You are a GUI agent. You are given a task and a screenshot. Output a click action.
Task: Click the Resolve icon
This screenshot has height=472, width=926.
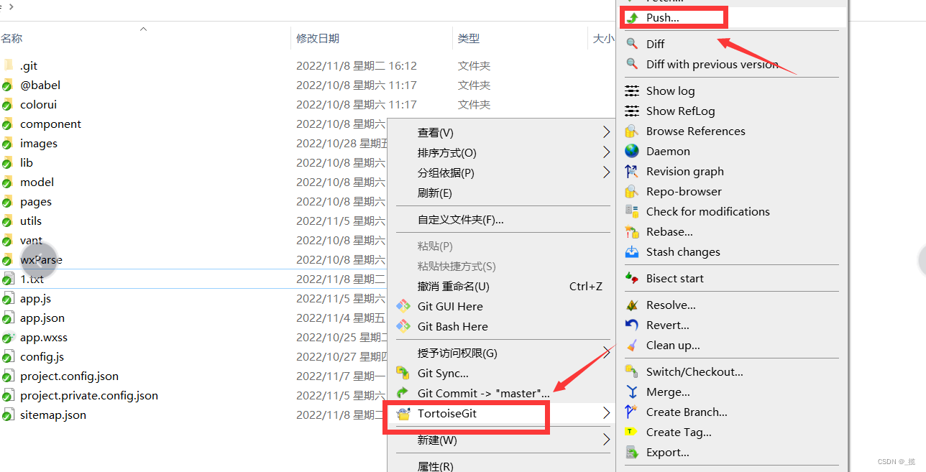pos(632,305)
